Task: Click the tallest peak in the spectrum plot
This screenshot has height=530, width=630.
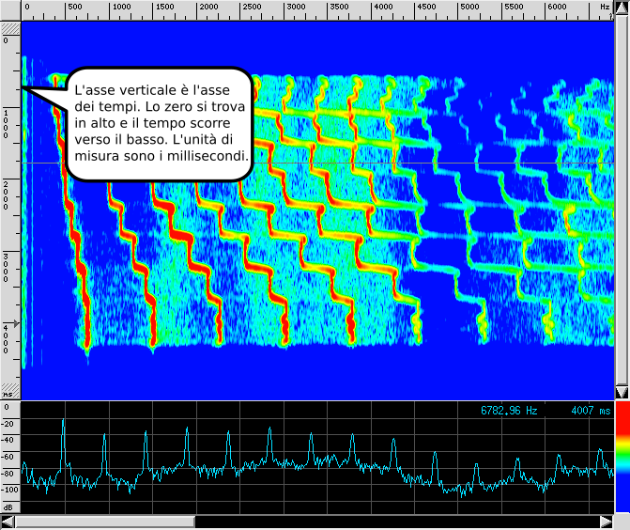Action: (x=64, y=426)
